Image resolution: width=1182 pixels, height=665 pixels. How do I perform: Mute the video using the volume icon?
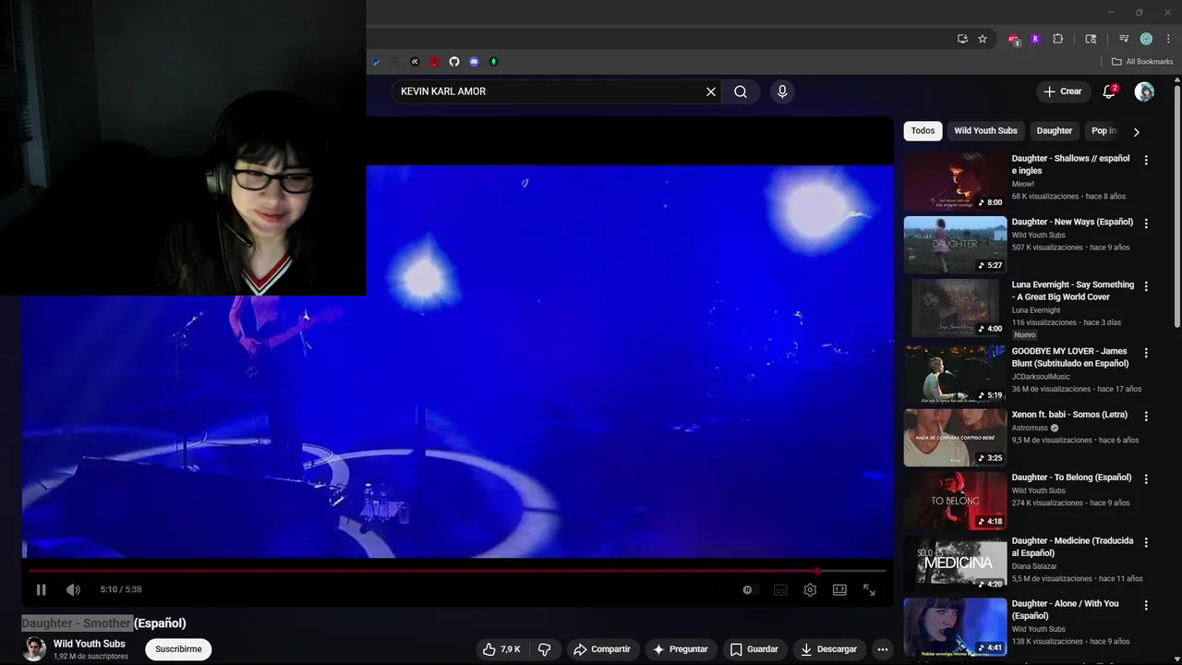coord(73,589)
